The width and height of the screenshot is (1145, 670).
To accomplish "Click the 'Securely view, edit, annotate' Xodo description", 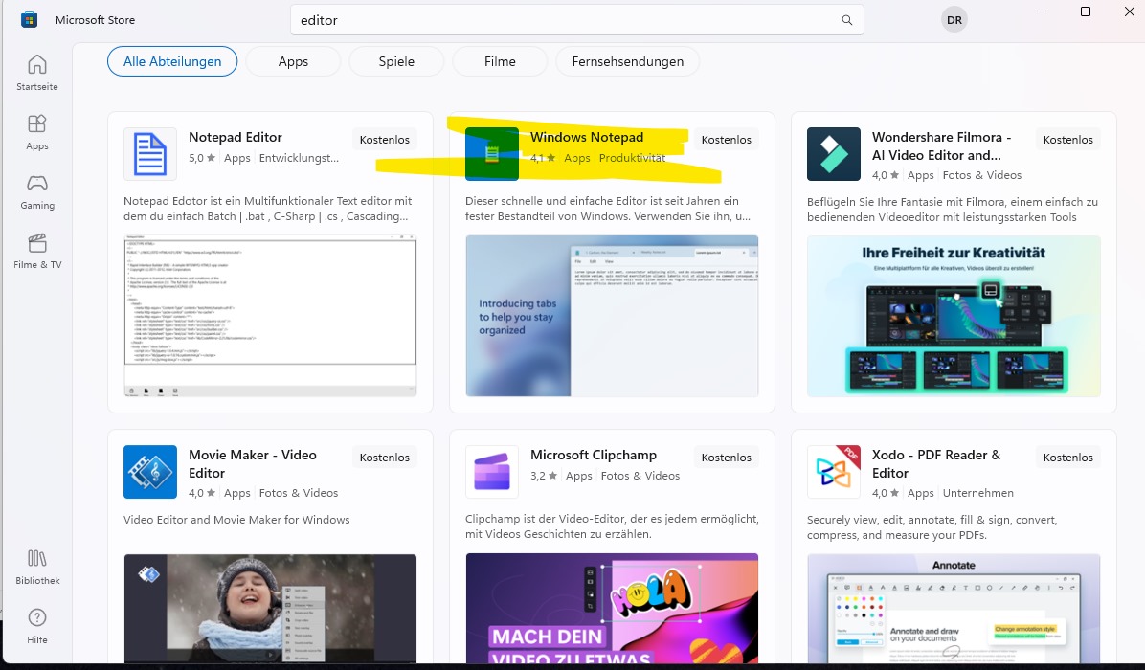I will point(932,527).
